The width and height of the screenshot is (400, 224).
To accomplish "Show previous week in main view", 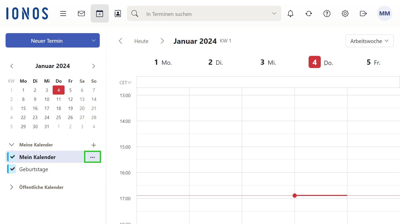I will click(x=121, y=41).
